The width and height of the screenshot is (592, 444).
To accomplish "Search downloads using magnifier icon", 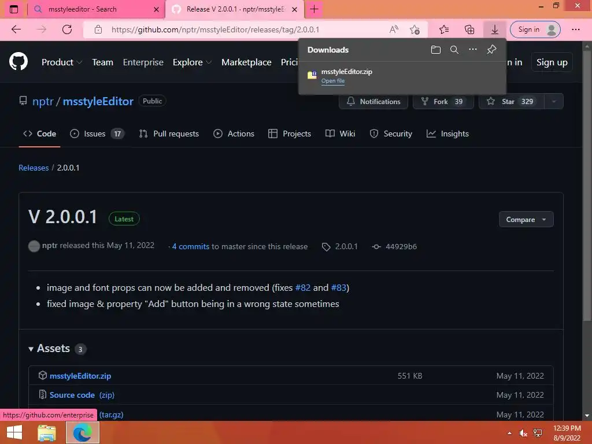I will 454,50.
